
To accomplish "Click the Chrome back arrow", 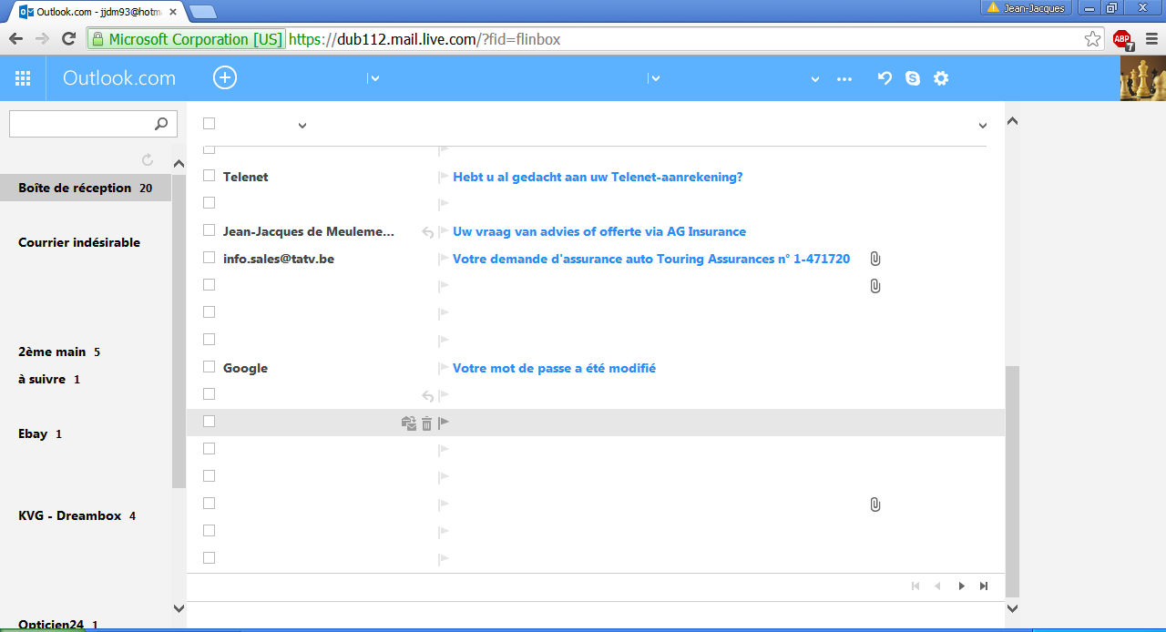I will click(15, 38).
